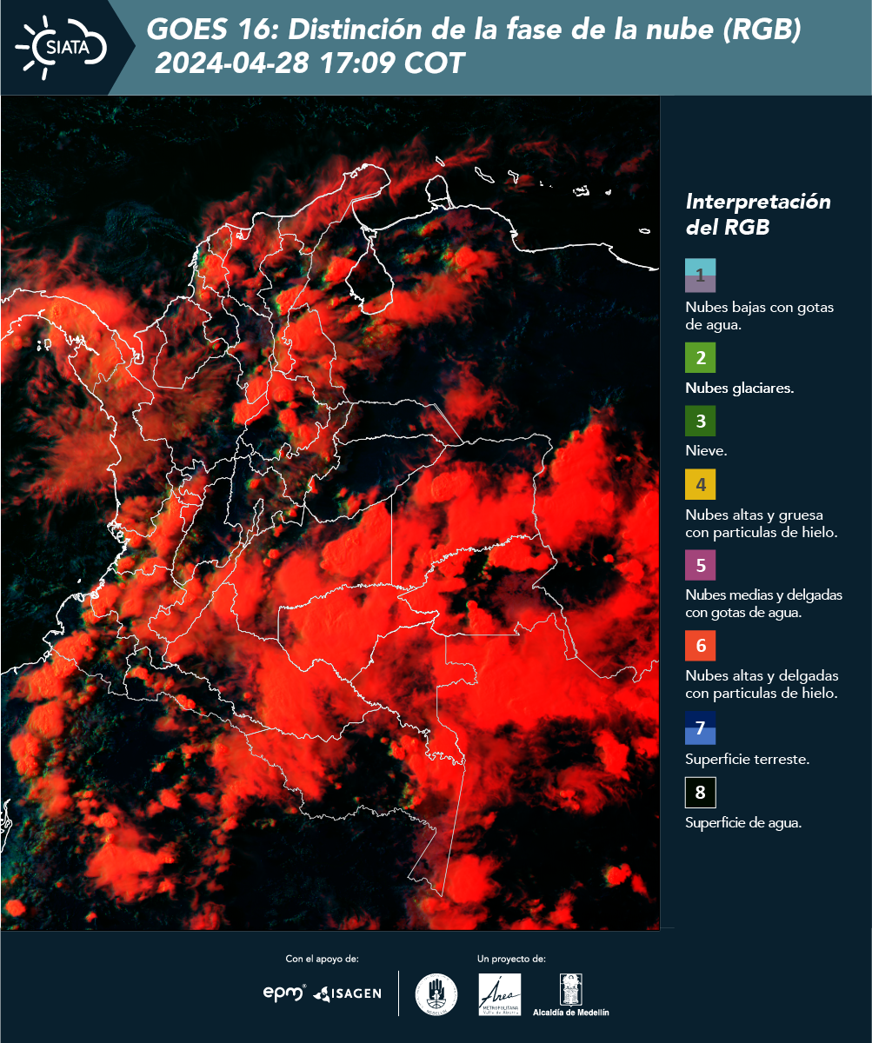872x1043 pixels.
Task: Click the SIATA logo in the header
Action: (x=61, y=46)
